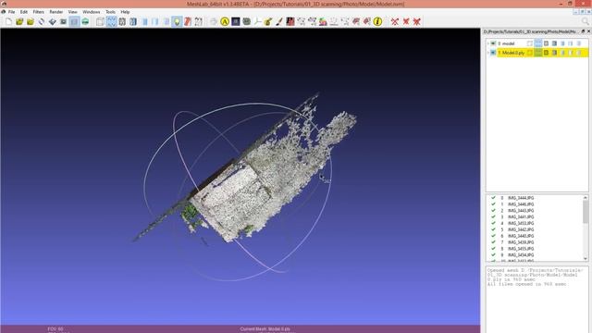592x333 pixels.
Task: Click the dark blue square toolbar icon
Action: tap(236, 22)
